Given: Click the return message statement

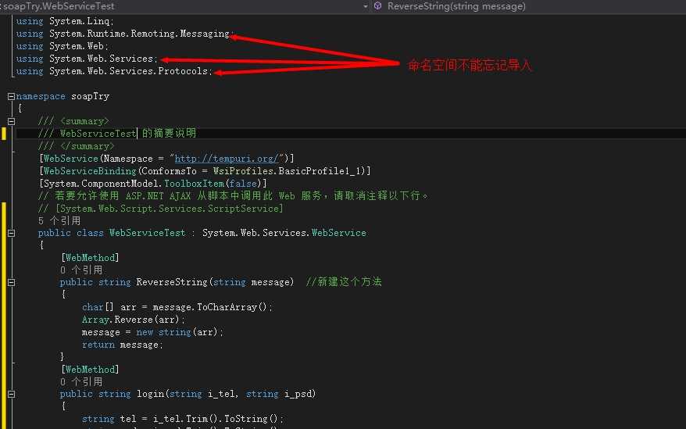Looking at the screenshot, I should point(123,345).
